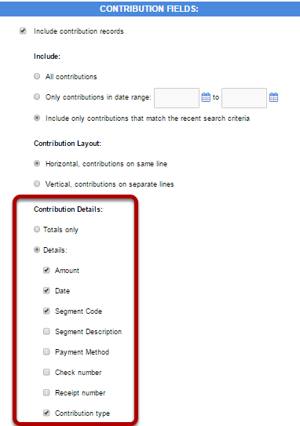Screen dimensions: 300x426
Task: Uncheck the Segment Code checkbox
Action: pyautogui.click(x=46, y=311)
